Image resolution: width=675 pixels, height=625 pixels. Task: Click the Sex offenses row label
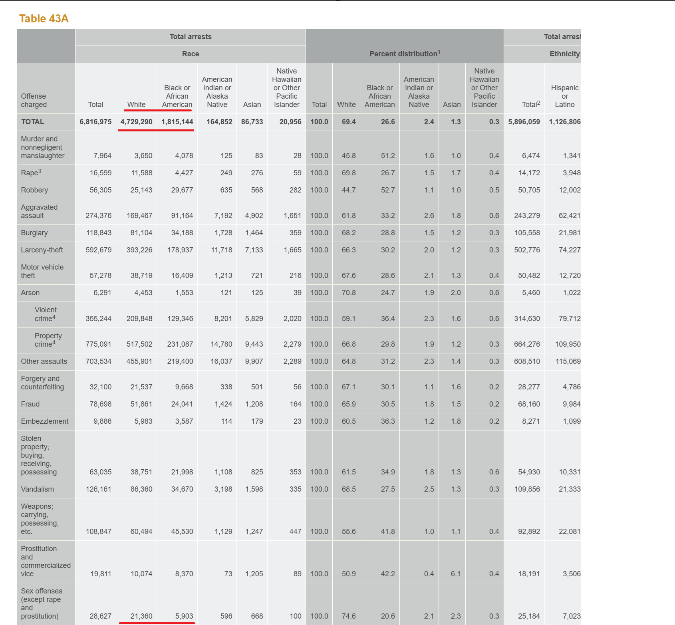[x=42, y=603]
